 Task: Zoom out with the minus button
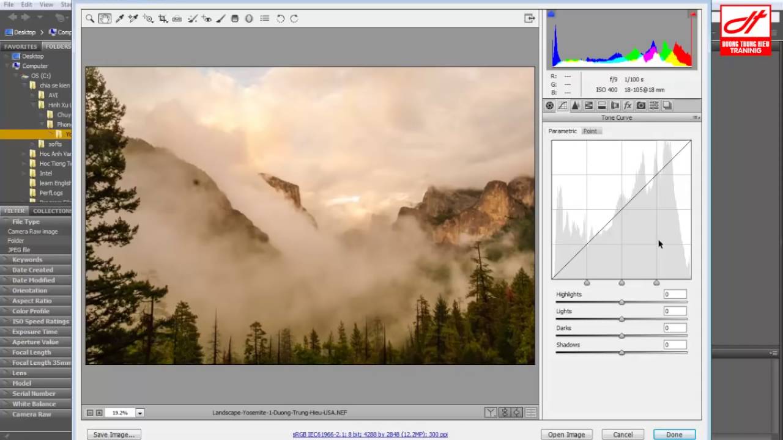point(90,413)
